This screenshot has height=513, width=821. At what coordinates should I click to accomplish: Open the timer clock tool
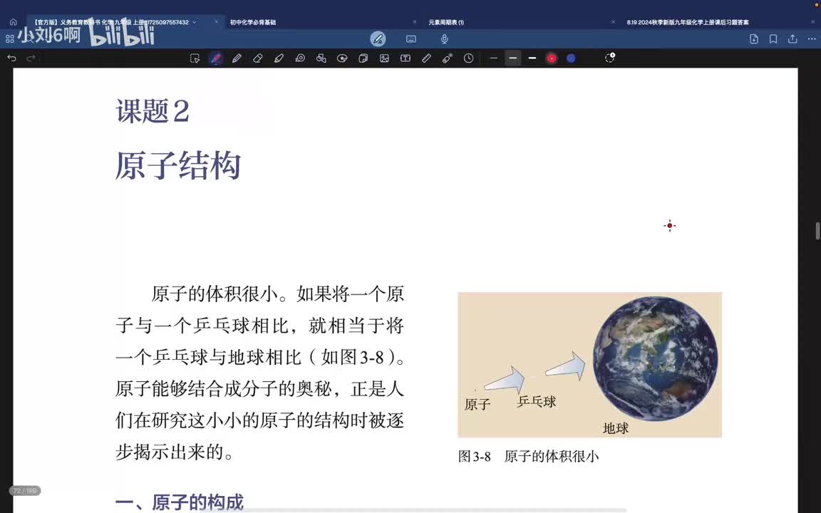point(469,58)
